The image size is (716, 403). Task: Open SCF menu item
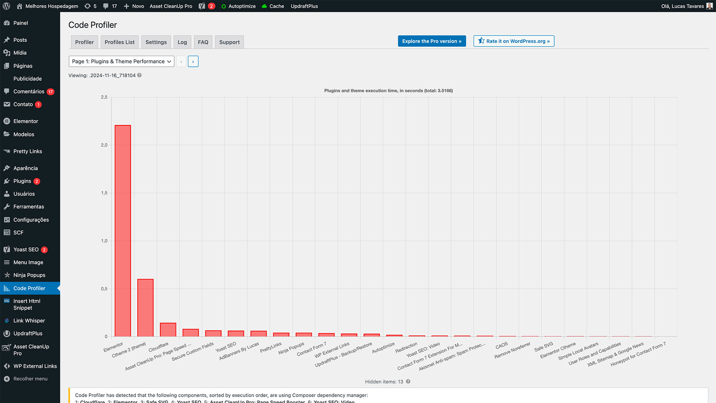pos(30,232)
